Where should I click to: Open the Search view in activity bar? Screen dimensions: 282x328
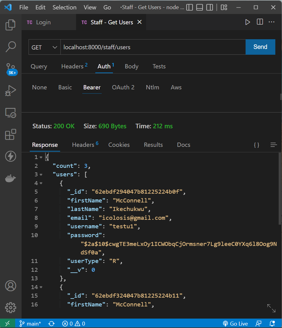(10, 47)
